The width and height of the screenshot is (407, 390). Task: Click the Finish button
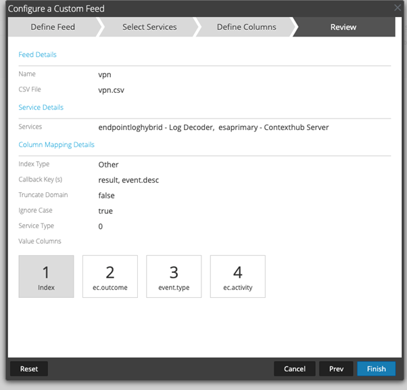[376, 369]
